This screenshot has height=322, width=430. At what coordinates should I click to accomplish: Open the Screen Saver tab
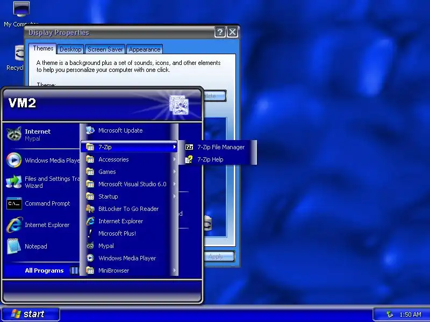pyautogui.click(x=105, y=49)
